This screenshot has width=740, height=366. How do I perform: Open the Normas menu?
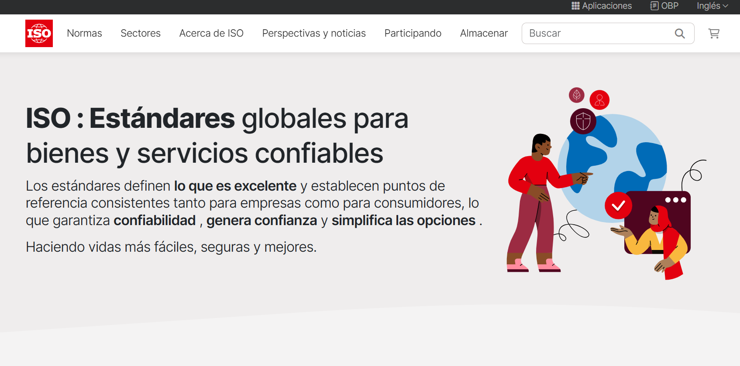84,33
